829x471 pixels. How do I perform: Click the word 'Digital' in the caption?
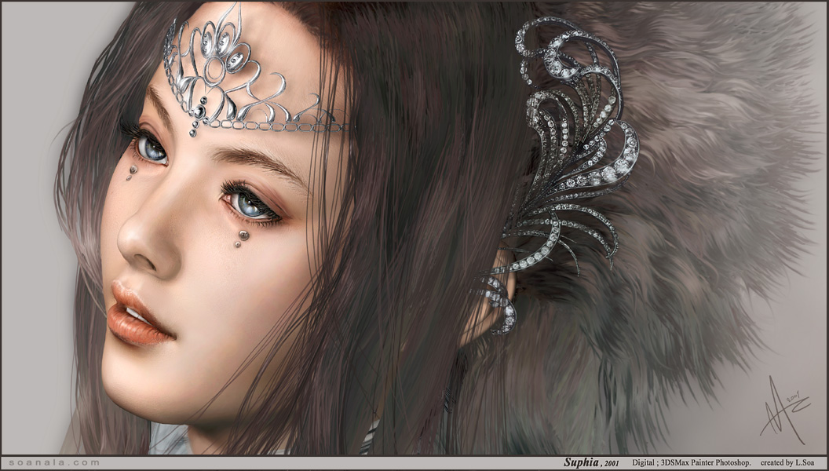coord(644,463)
